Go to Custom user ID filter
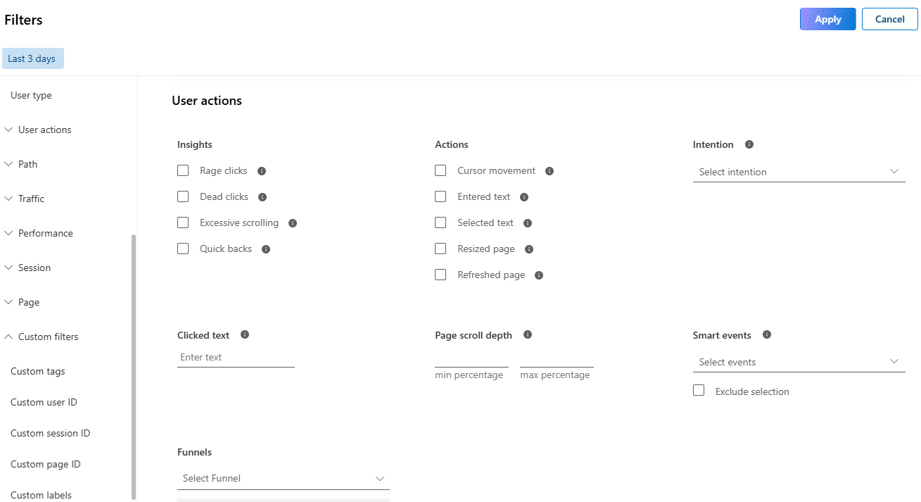 44,402
